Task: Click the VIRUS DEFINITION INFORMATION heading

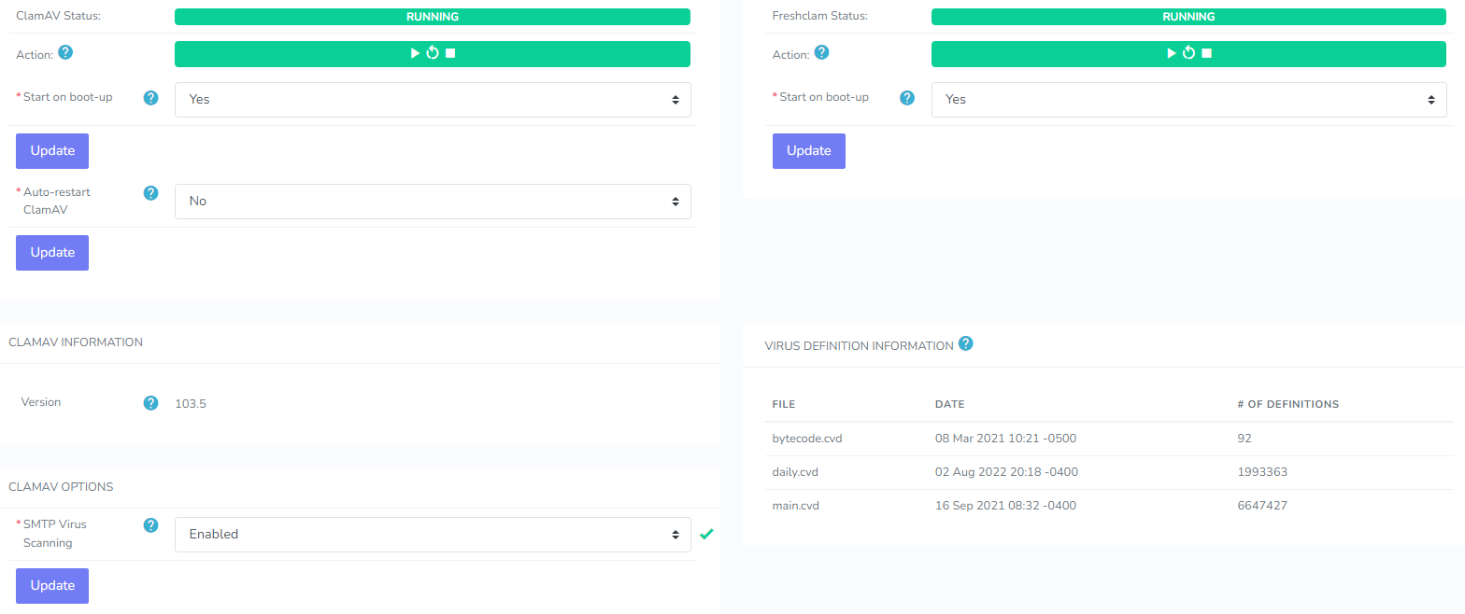Action: tap(860, 346)
